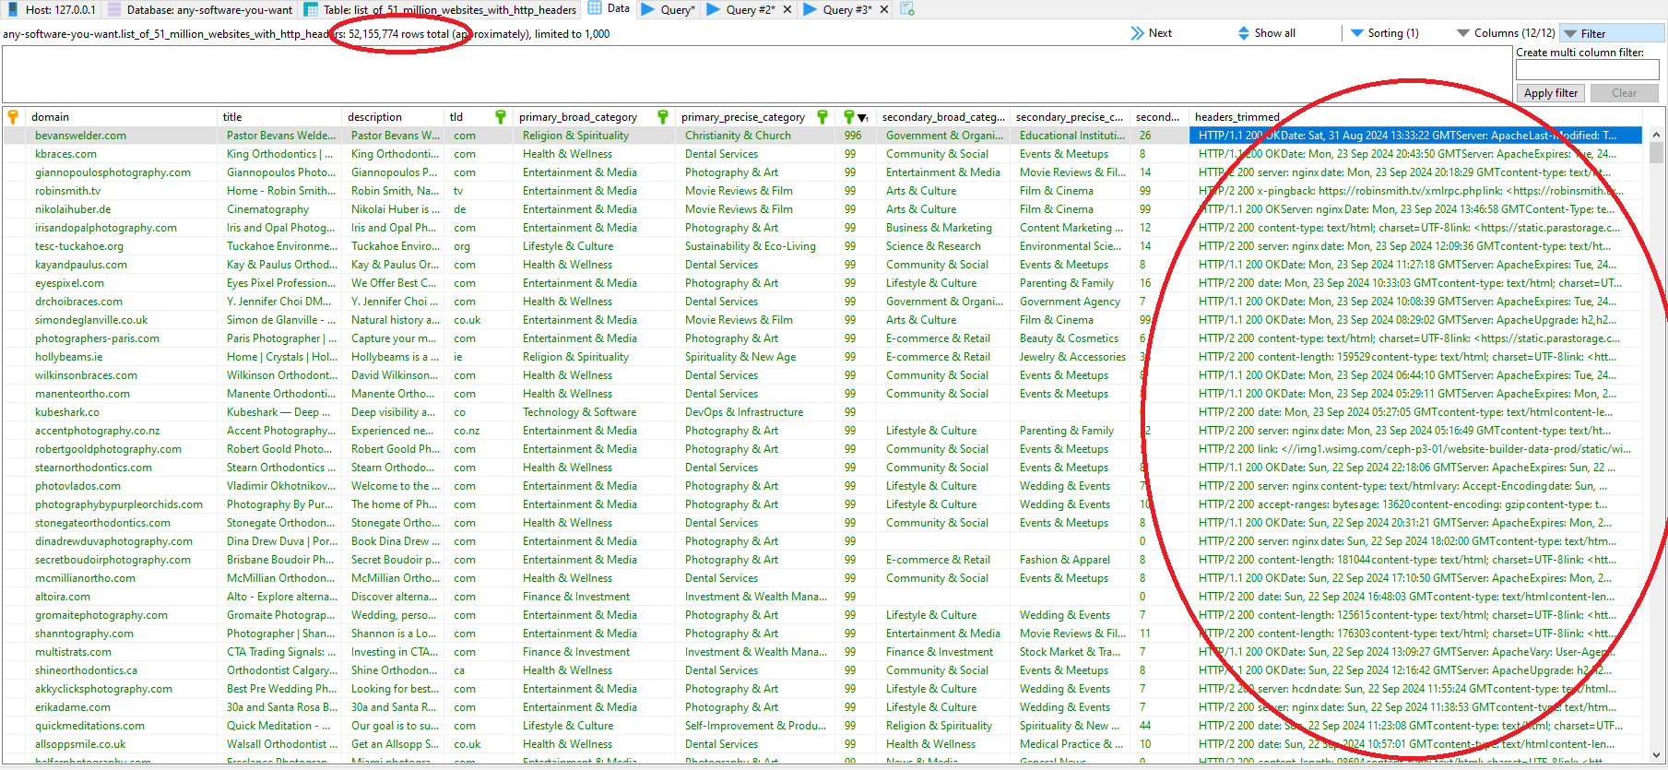Select 'Beauty & Cosmetics' cell
This screenshot has width=1668, height=770.
(1069, 338)
